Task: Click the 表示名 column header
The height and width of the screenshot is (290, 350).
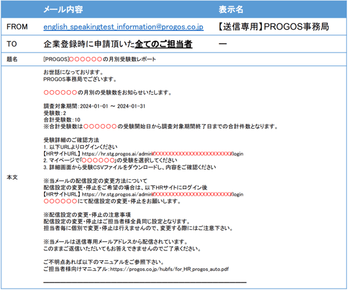Action: [231, 9]
